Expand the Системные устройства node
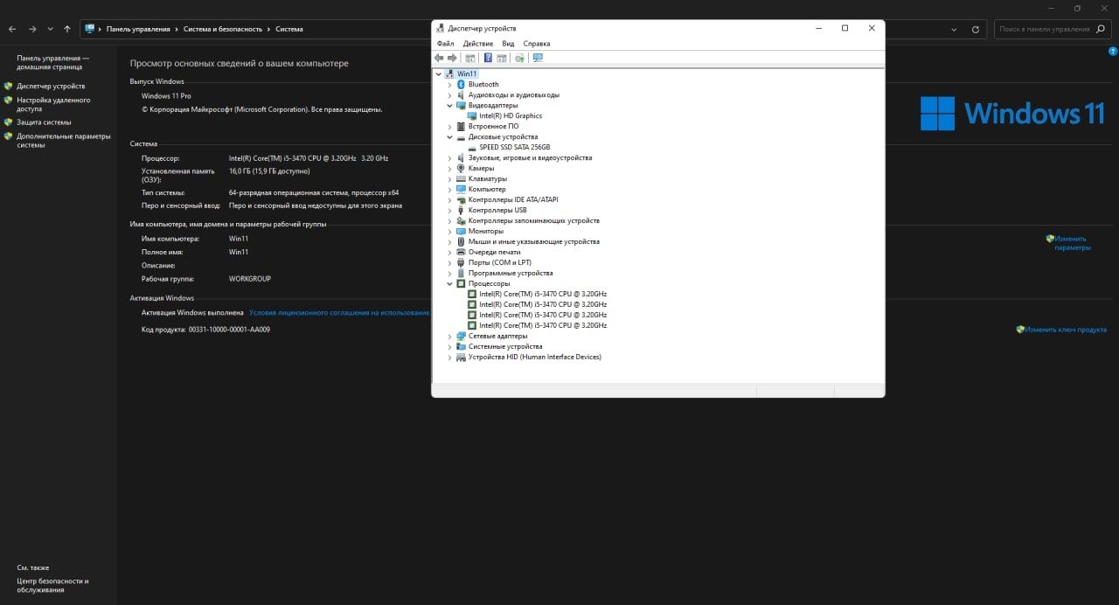Viewport: 1119px width, 605px height. point(450,346)
